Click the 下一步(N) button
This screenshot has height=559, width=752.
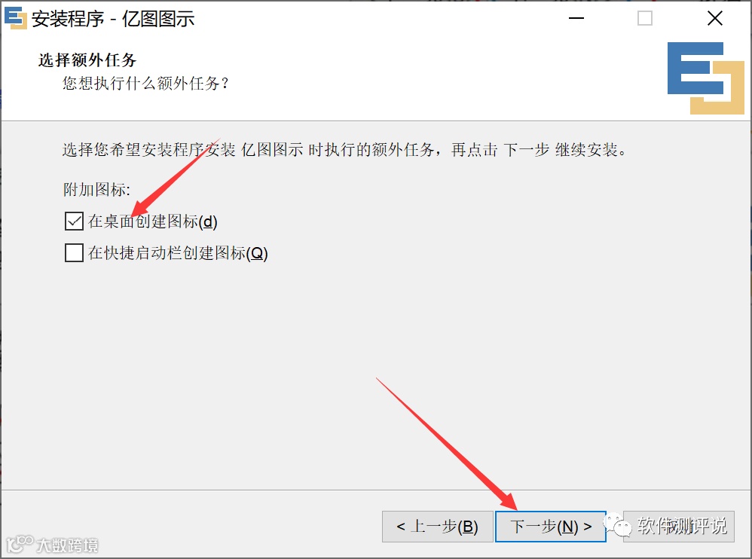tap(551, 527)
